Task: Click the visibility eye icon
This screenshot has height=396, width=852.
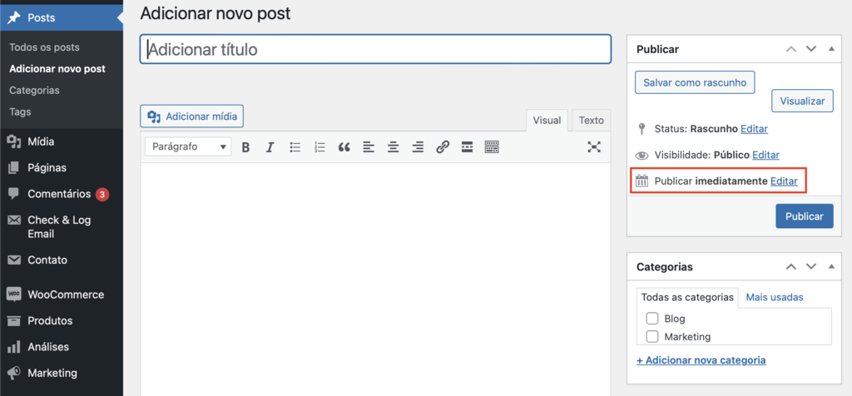Action: [x=642, y=156]
